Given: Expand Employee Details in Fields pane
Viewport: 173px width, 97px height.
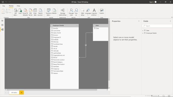Looking at the screenshot, I should 143,33.
